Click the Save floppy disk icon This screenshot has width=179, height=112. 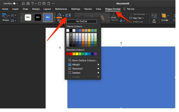(x=28, y=3)
